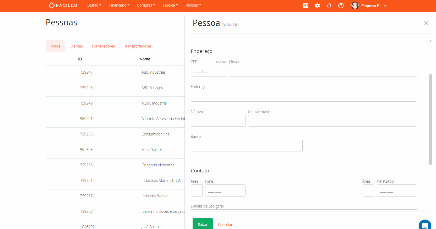
Task: Click the notifications bell icon
Action: 329,6
